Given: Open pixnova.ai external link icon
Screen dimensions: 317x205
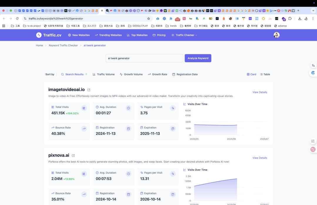Looking at the screenshot, I should [x=73, y=156].
